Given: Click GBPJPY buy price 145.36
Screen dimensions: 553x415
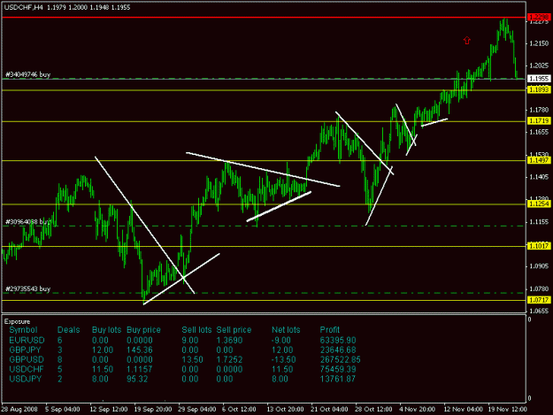Looking at the screenshot, I should pyautogui.click(x=140, y=350).
